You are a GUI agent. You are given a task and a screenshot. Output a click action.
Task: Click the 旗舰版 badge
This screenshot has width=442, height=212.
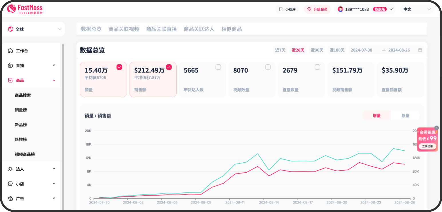(380, 9)
